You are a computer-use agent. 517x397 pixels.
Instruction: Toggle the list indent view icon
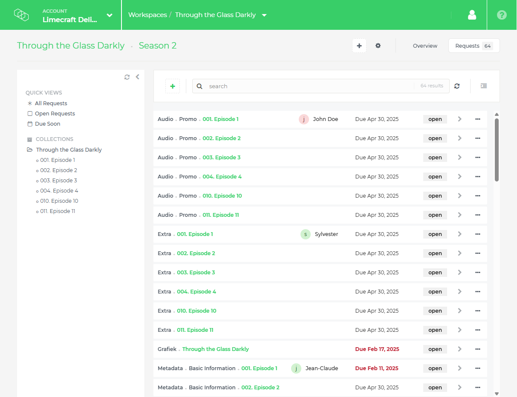click(484, 86)
